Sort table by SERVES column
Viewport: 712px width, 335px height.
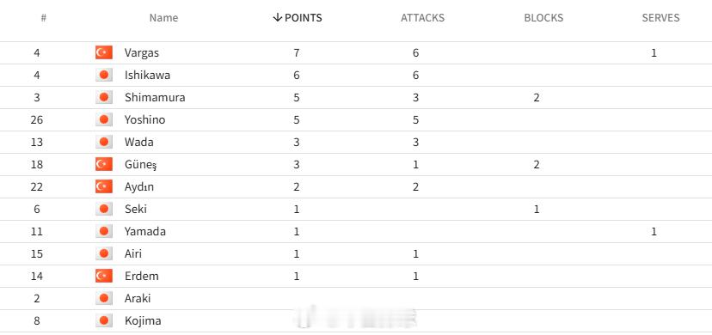tap(660, 18)
